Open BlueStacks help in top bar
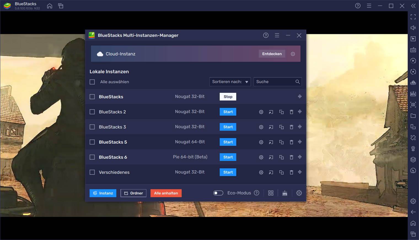Image resolution: width=419 pixels, height=240 pixels. pyautogui.click(x=358, y=6)
